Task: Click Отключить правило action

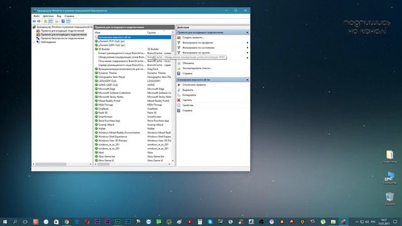Action: point(194,85)
